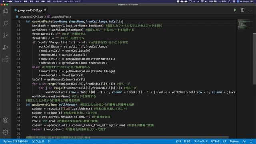Open the Explorer view in activity bar
The width and height of the screenshot is (256, 144).
(x=5, y=12)
